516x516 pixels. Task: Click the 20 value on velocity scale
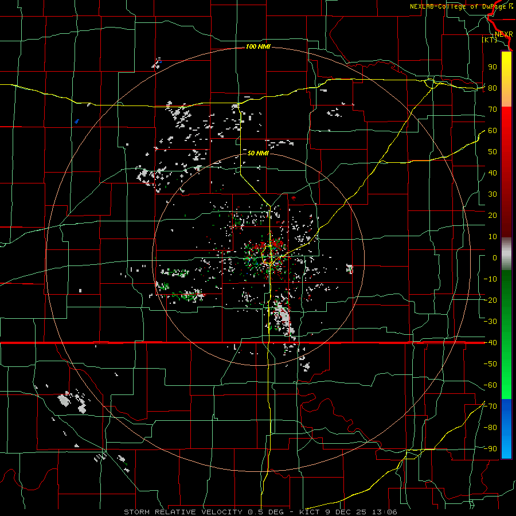pos(492,216)
